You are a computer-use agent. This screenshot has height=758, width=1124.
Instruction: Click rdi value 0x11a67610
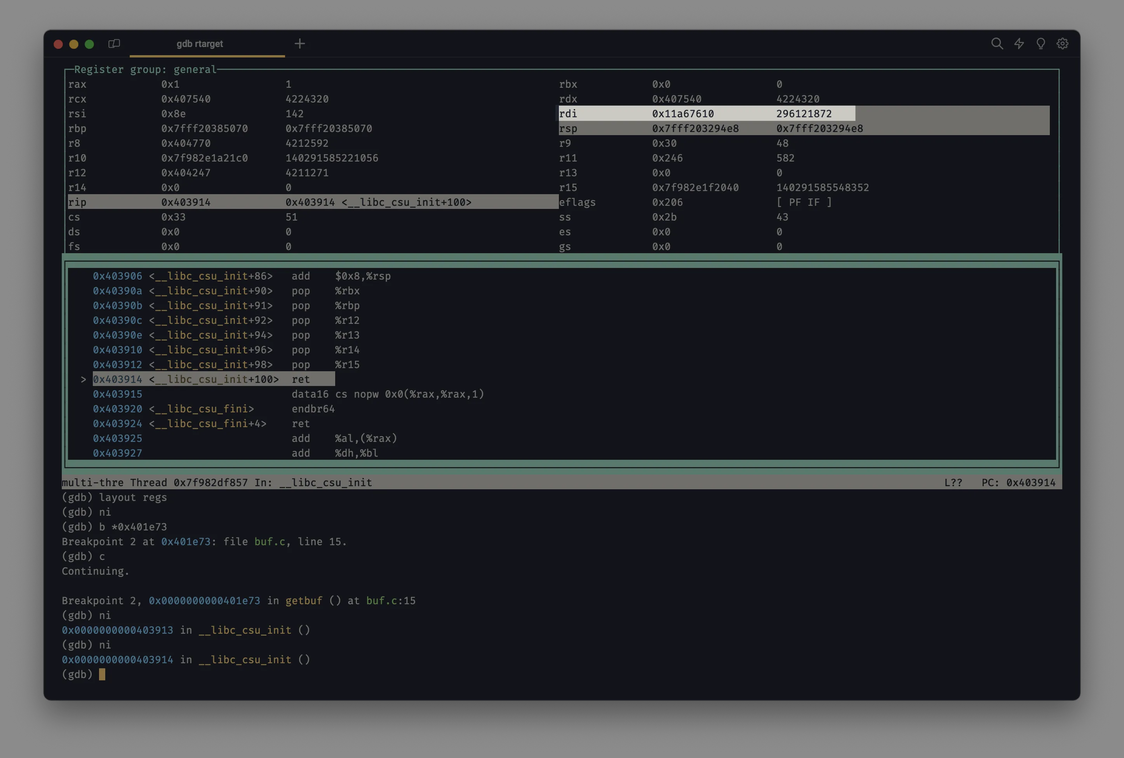(683, 114)
